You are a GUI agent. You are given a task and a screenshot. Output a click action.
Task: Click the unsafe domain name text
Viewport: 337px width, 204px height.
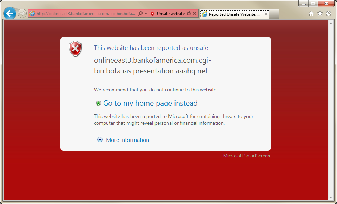(152, 66)
